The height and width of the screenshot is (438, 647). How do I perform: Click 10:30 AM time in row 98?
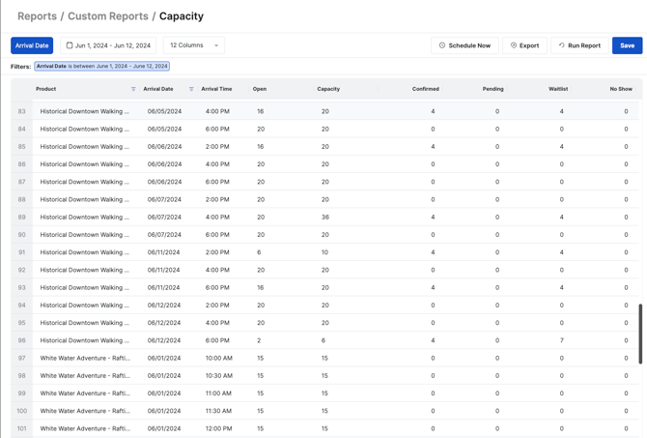point(219,375)
